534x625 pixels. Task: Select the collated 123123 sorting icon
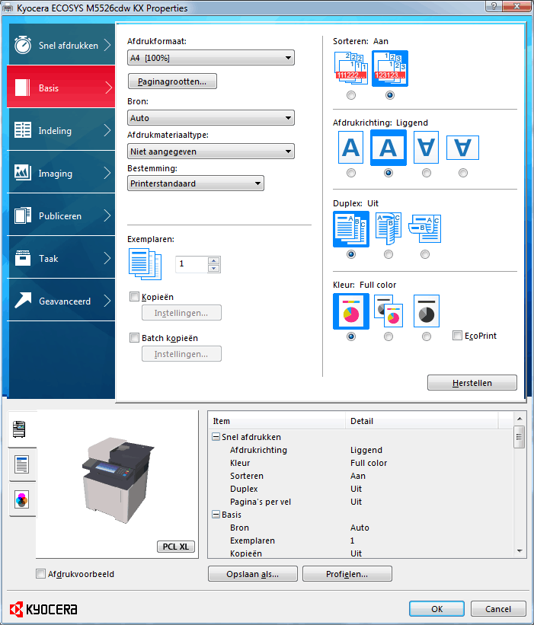pyautogui.click(x=389, y=69)
